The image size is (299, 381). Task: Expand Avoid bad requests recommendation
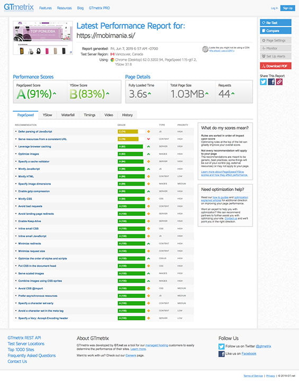[30, 206]
